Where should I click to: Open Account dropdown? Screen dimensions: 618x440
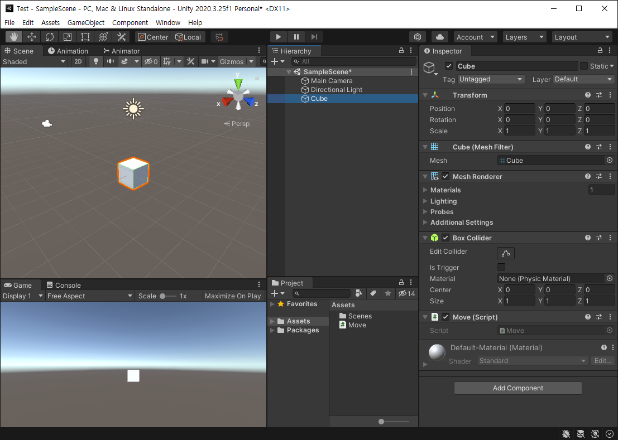[x=475, y=37]
